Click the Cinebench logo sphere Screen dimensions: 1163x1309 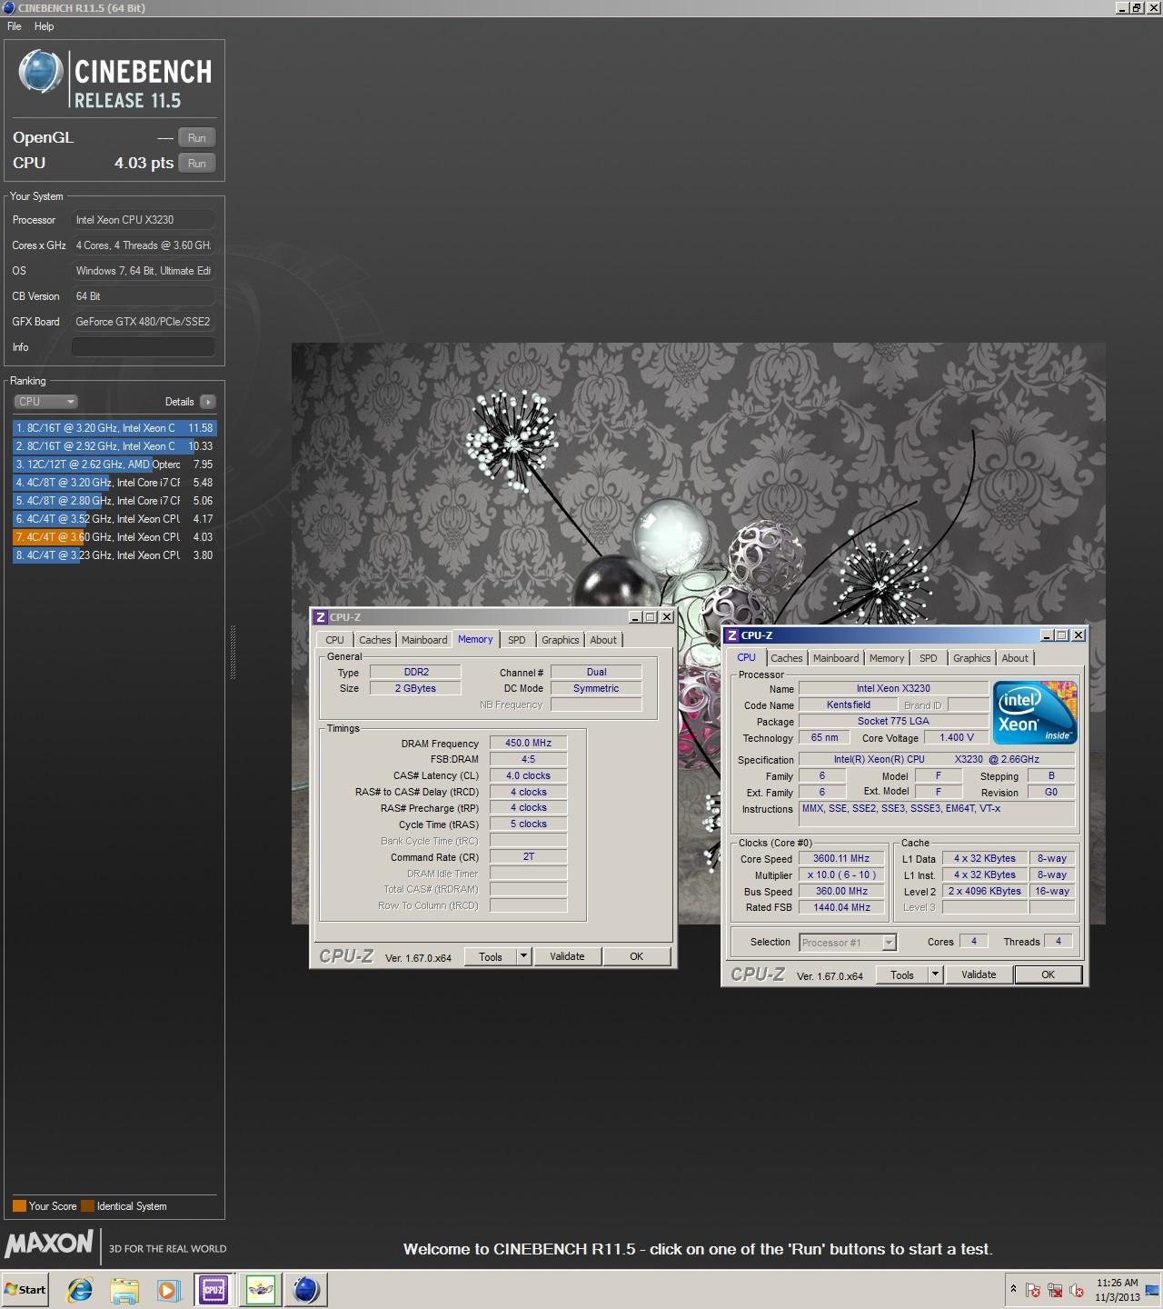40,71
